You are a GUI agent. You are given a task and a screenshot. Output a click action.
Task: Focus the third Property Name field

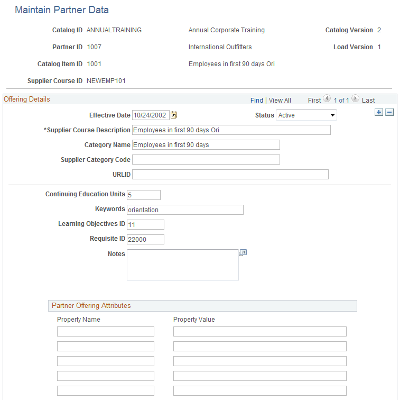pyautogui.click(x=106, y=361)
